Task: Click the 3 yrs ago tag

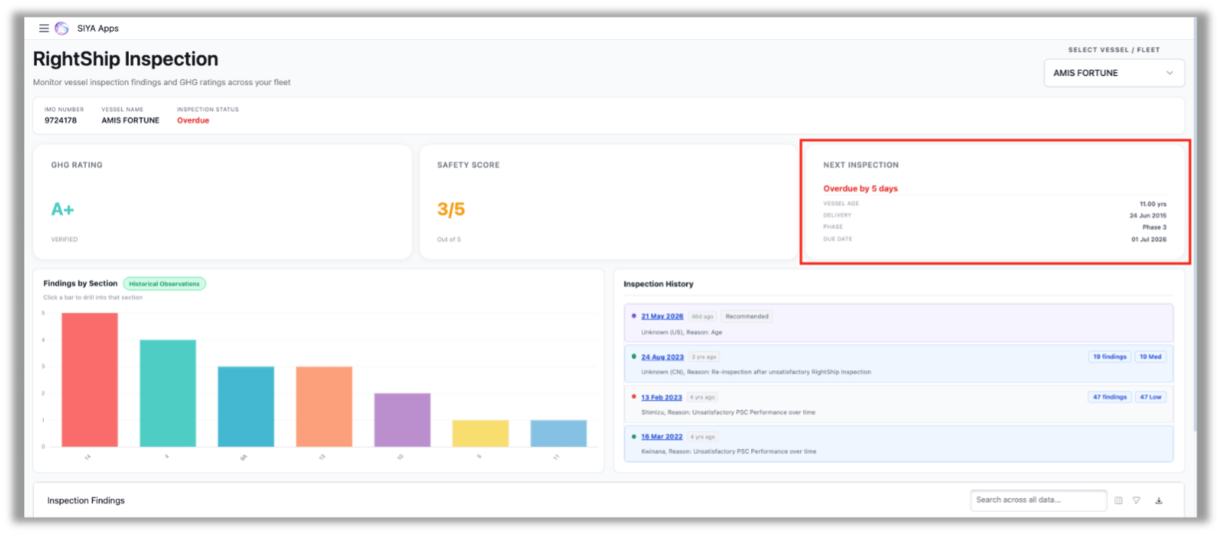Action: [704, 357]
